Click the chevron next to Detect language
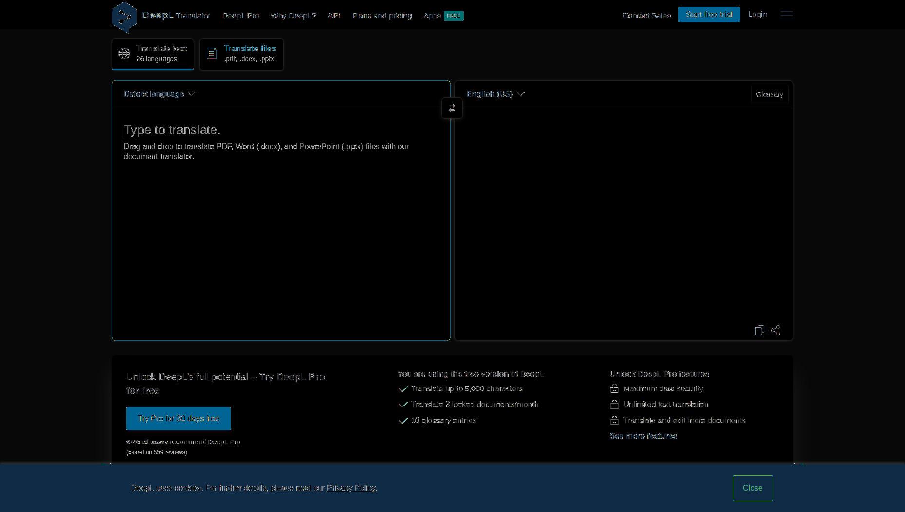The image size is (905, 512). tap(191, 94)
